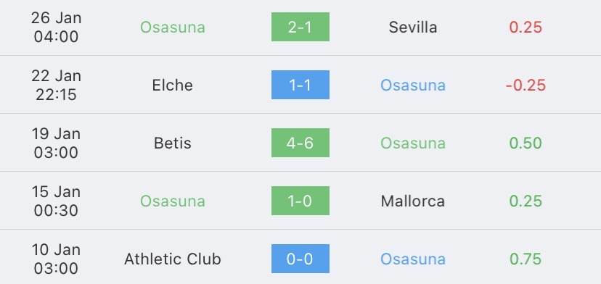Select Osasuna in the 22 Jan row

coord(413,85)
